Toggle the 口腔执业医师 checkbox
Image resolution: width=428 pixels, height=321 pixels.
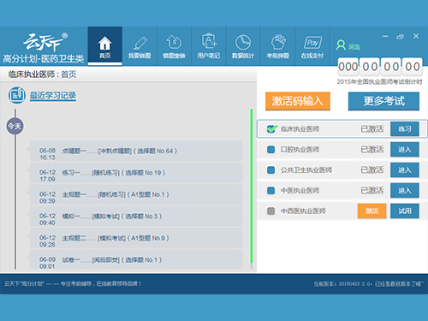pos(270,150)
